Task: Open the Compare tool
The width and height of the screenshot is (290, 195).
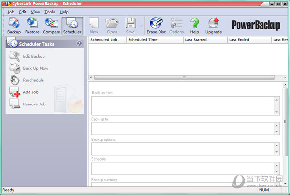Action: (x=51, y=26)
